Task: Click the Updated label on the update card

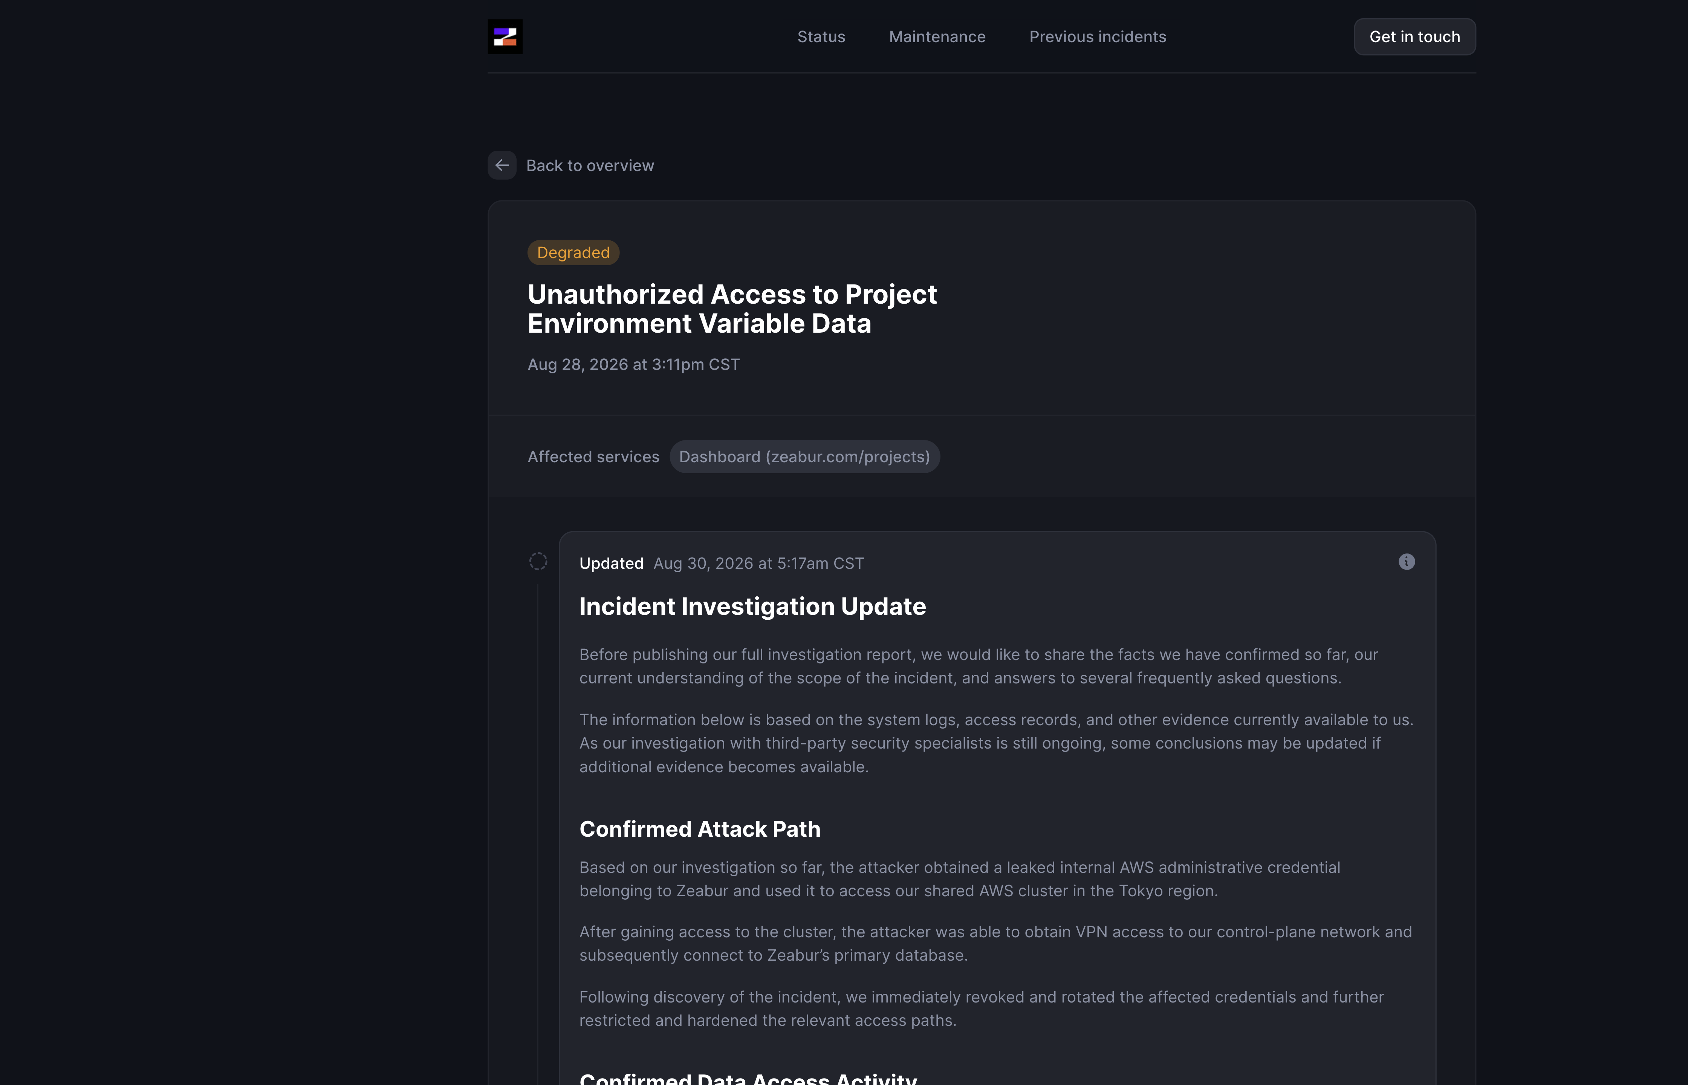Action: (x=611, y=564)
